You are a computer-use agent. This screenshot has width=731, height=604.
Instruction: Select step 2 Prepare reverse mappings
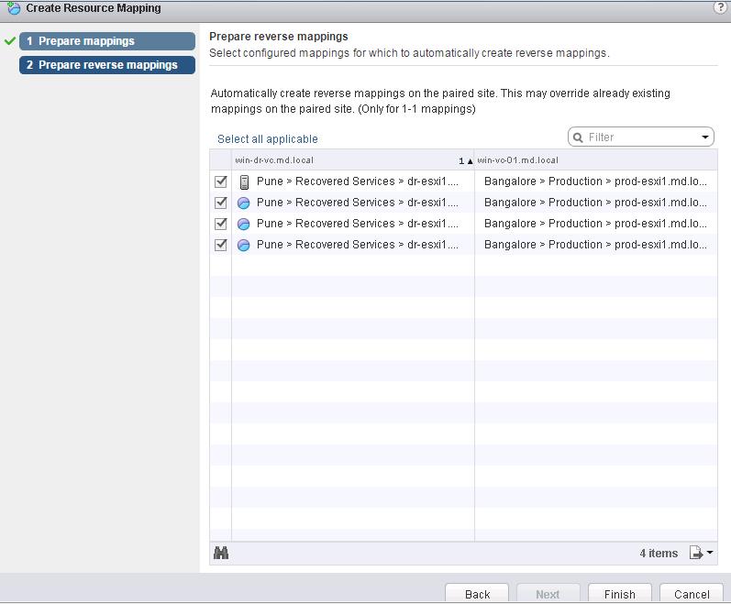pyautogui.click(x=107, y=65)
